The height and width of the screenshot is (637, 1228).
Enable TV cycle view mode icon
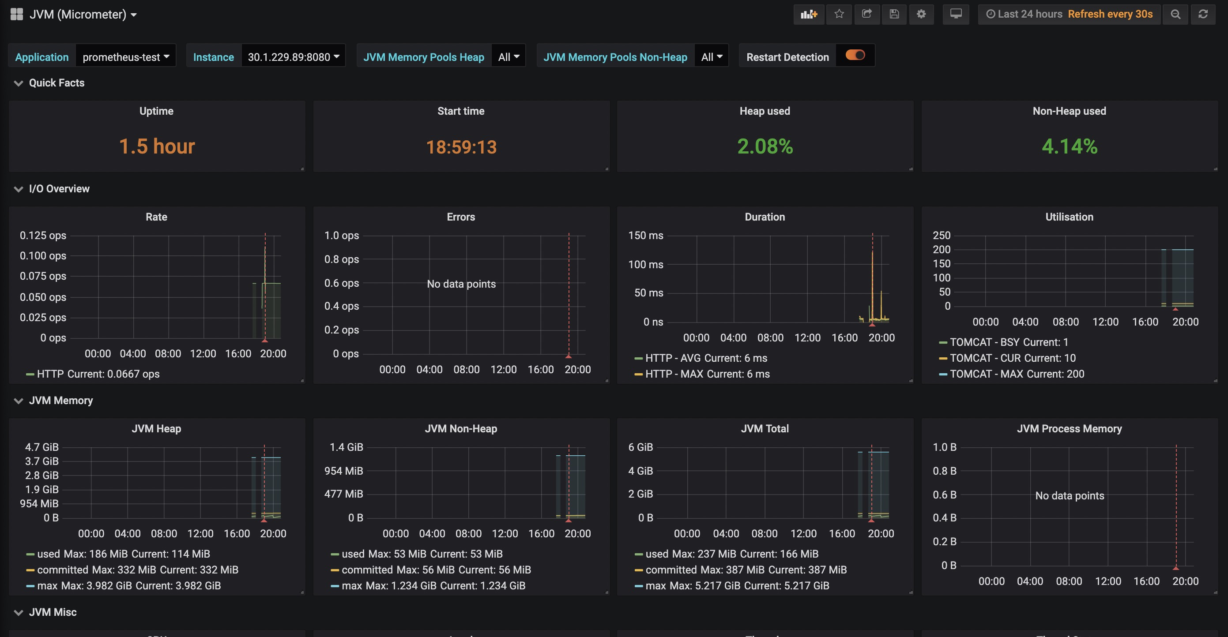[x=956, y=14]
